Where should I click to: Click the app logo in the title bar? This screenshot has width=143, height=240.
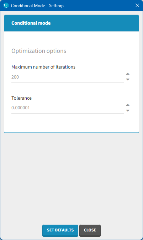point(6,5)
